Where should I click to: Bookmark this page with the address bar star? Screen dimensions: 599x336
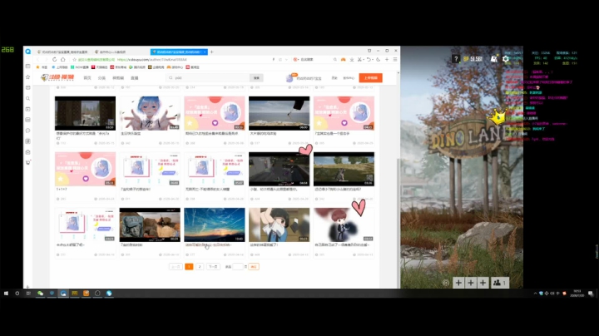point(75,60)
